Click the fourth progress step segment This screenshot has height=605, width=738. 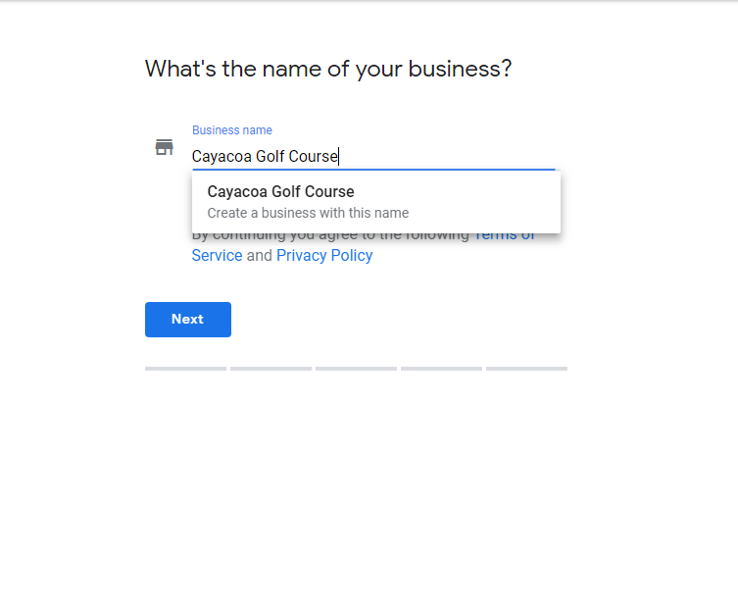tap(441, 369)
